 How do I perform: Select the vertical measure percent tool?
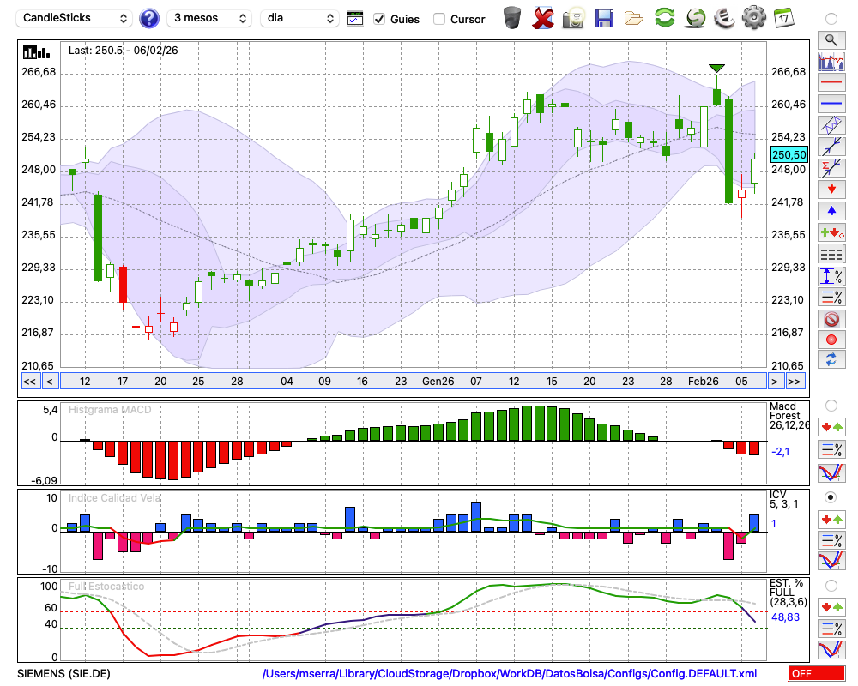(831, 276)
